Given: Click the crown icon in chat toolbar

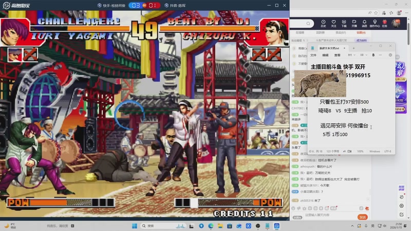Looking at the screenshot, I should tap(304, 208).
